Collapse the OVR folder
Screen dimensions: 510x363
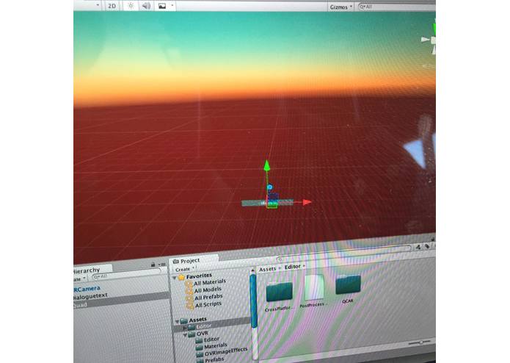[186, 335]
